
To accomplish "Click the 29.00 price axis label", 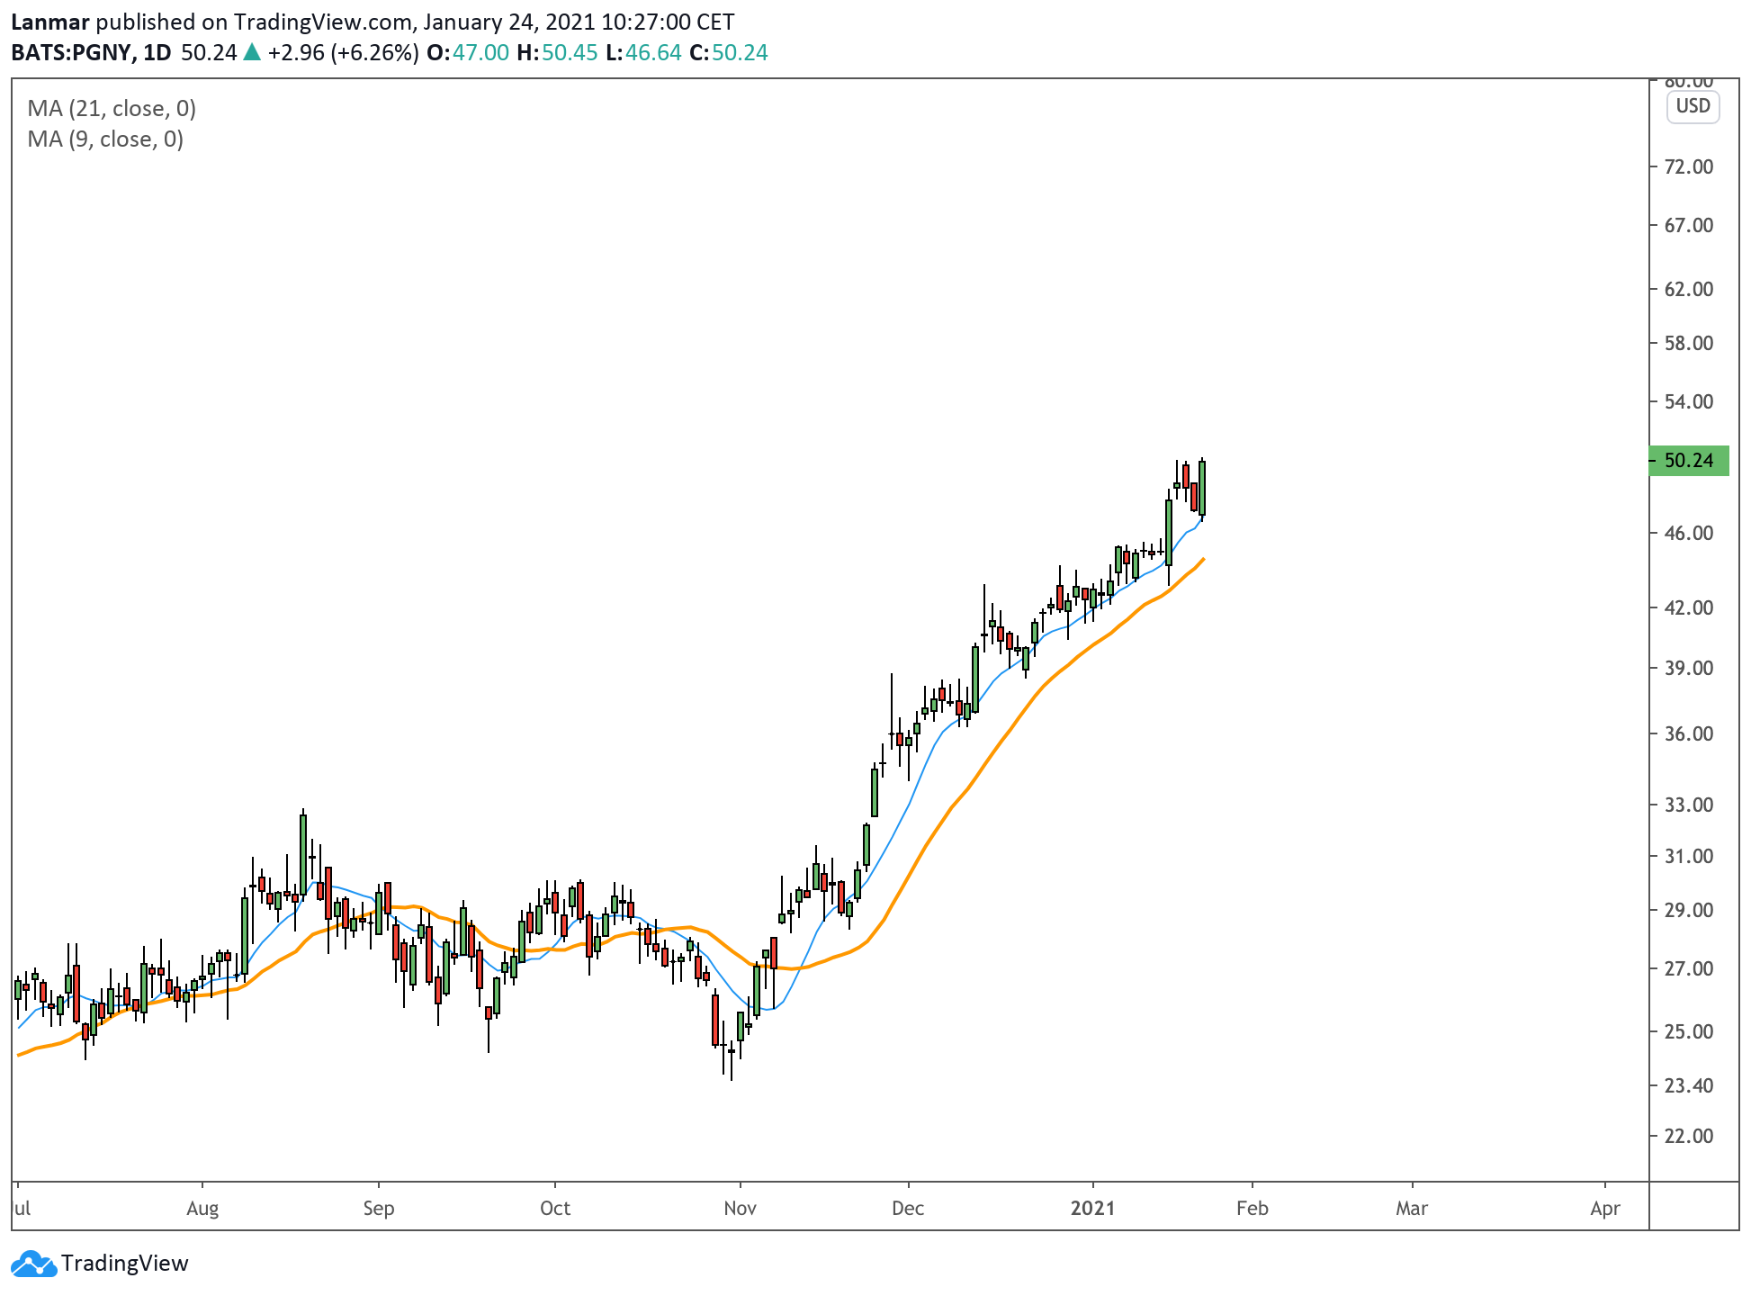I will [x=1689, y=910].
